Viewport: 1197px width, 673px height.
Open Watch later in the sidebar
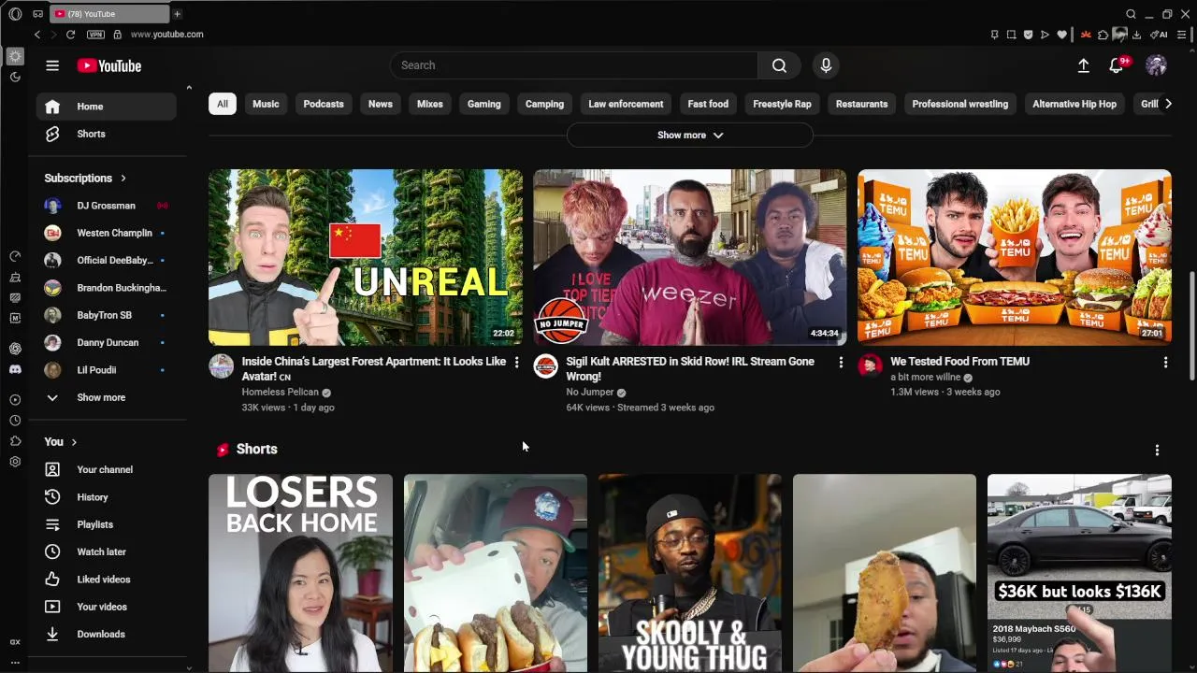[x=106, y=551]
